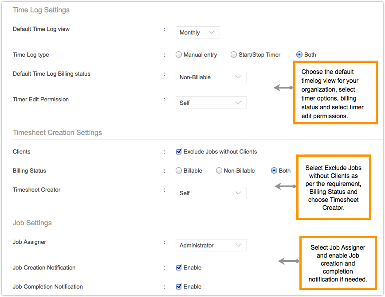The width and height of the screenshot is (385, 297).
Task: Click the Job Settings section heading
Action: [32, 223]
